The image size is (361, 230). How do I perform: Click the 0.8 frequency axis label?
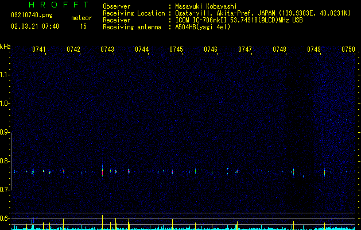[5, 161]
